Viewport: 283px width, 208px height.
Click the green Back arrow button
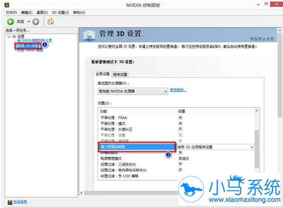tap(10, 21)
